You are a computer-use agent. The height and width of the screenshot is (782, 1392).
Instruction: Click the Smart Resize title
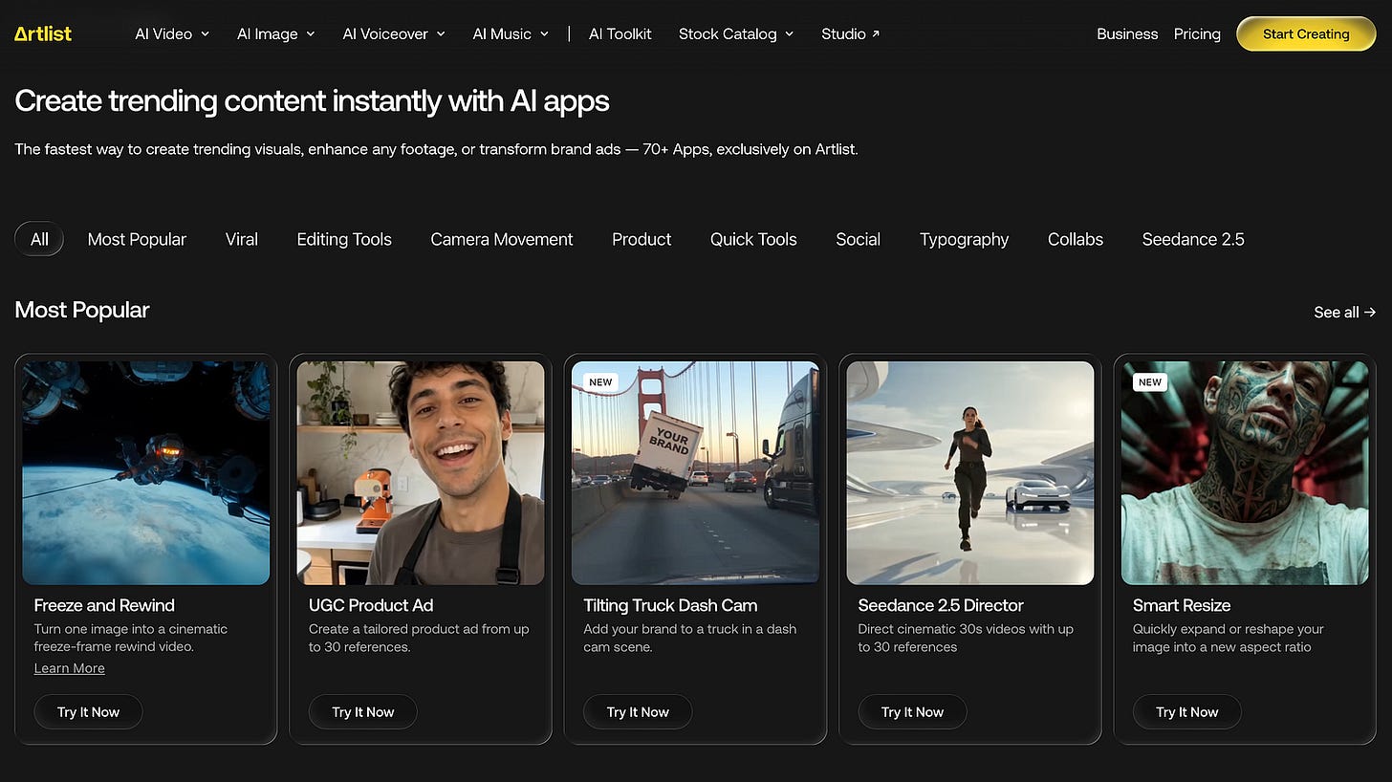[x=1182, y=605]
